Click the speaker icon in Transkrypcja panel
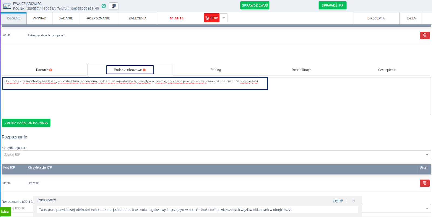The image size is (432, 217). [x=353, y=201]
